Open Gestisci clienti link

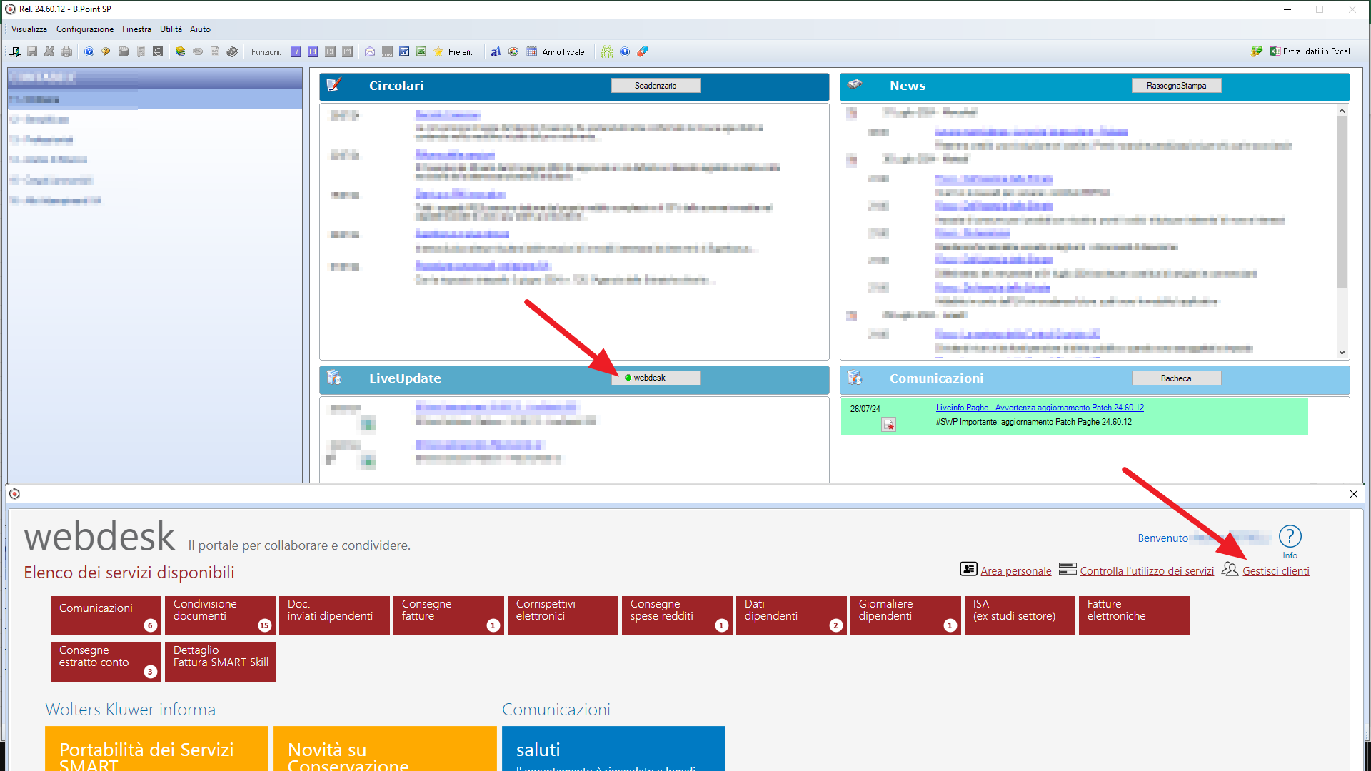pyautogui.click(x=1275, y=571)
